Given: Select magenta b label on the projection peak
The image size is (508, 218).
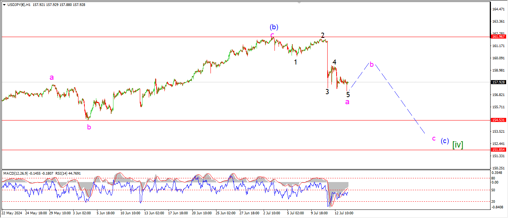Looking at the screenshot, I should click(372, 64).
